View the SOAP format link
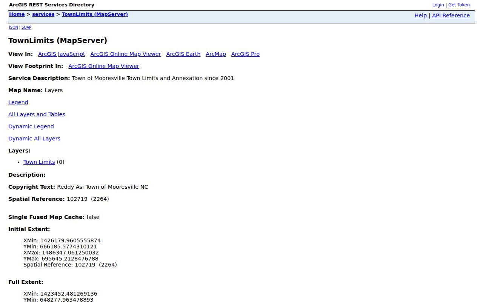The image size is (483, 302). (x=26, y=27)
